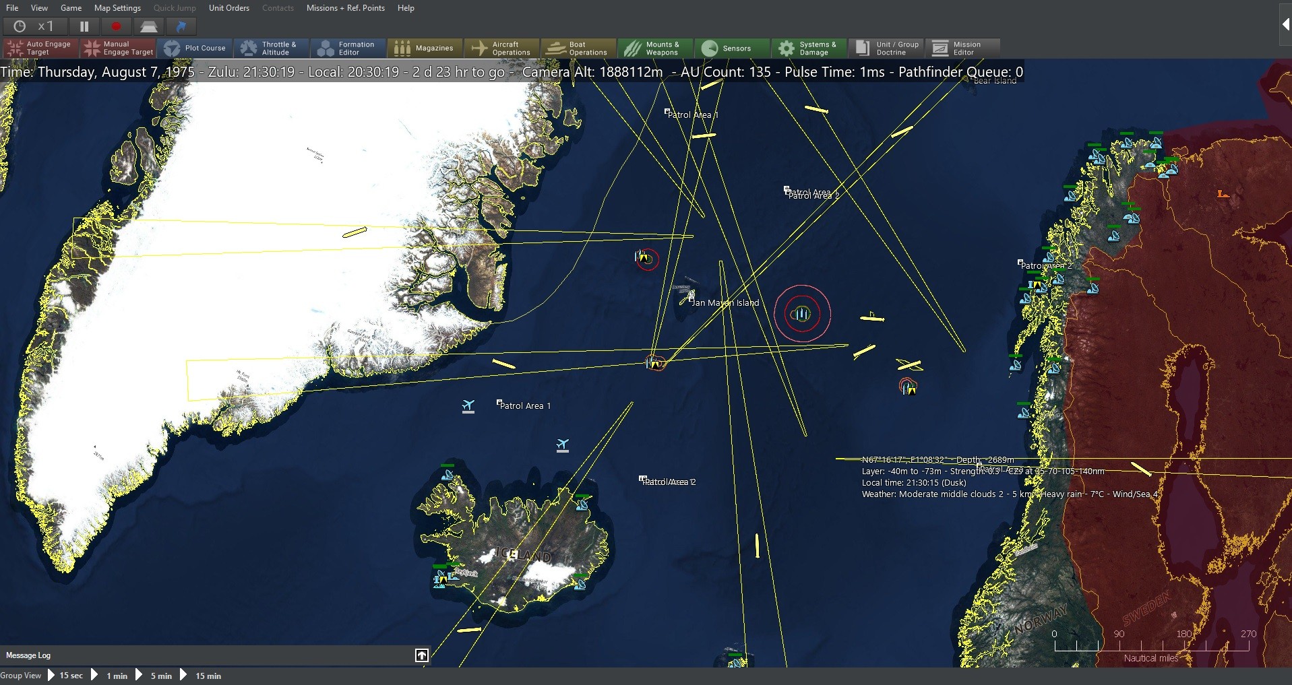Viewport: 1292px width, 685px height.
Task: Expand the Message Log panel
Action: 422,655
